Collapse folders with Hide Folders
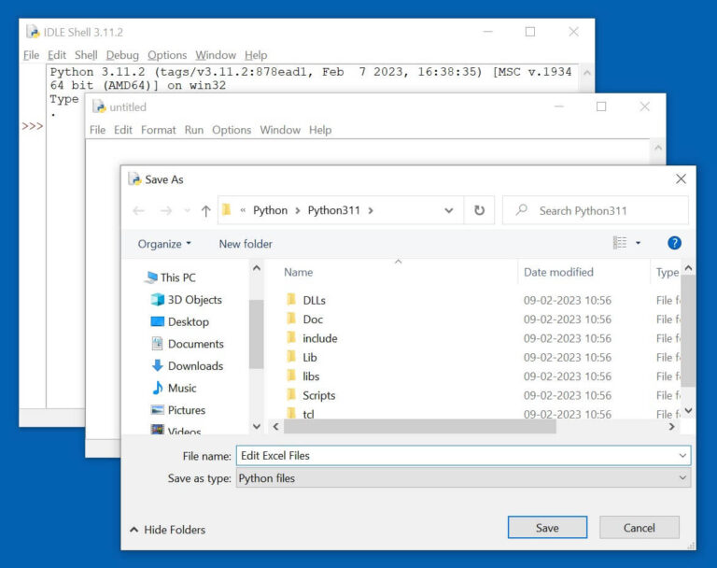The width and height of the screenshot is (717, 568). [x=168, y=530]
